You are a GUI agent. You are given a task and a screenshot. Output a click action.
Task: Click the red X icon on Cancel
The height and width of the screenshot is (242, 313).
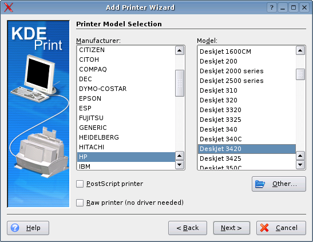pos(264,228)
